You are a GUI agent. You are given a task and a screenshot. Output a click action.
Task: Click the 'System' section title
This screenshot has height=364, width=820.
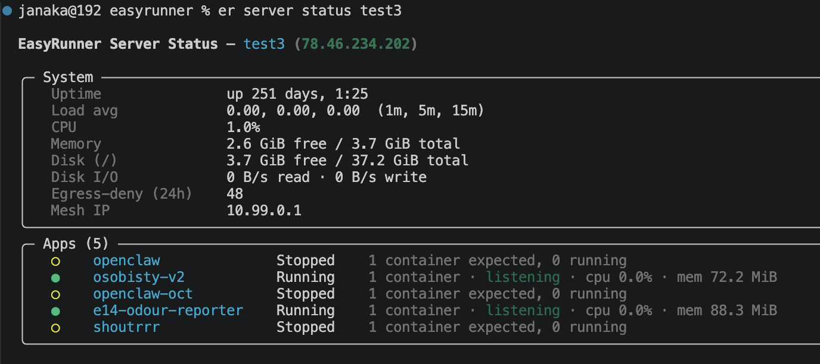click(68, 77)
